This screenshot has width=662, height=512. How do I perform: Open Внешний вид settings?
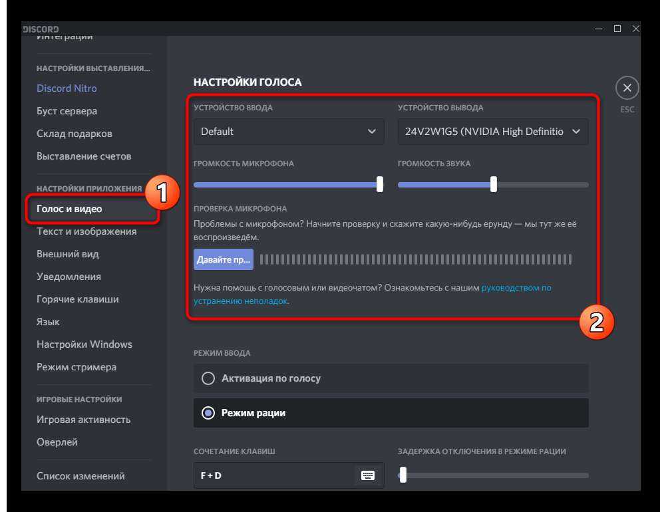point(68,254)
